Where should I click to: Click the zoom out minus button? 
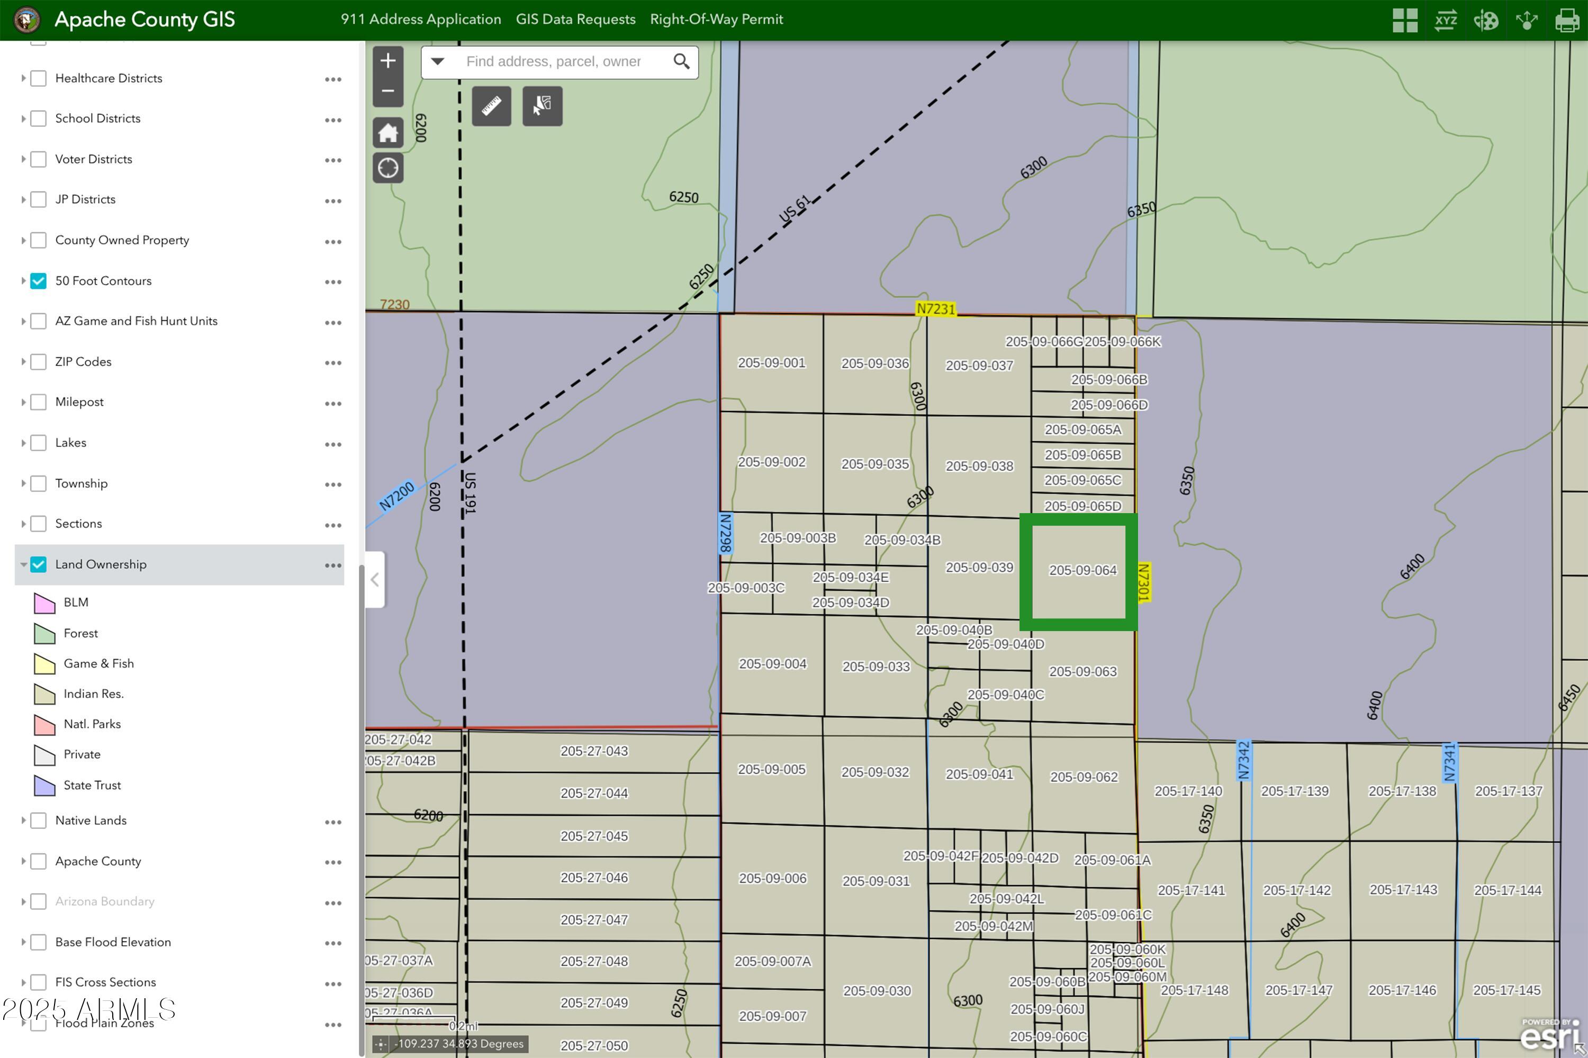tap(387, 92)
